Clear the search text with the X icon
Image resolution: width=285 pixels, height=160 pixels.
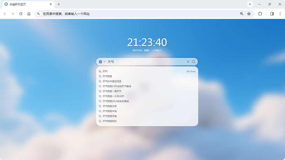[x=188, y=61]
